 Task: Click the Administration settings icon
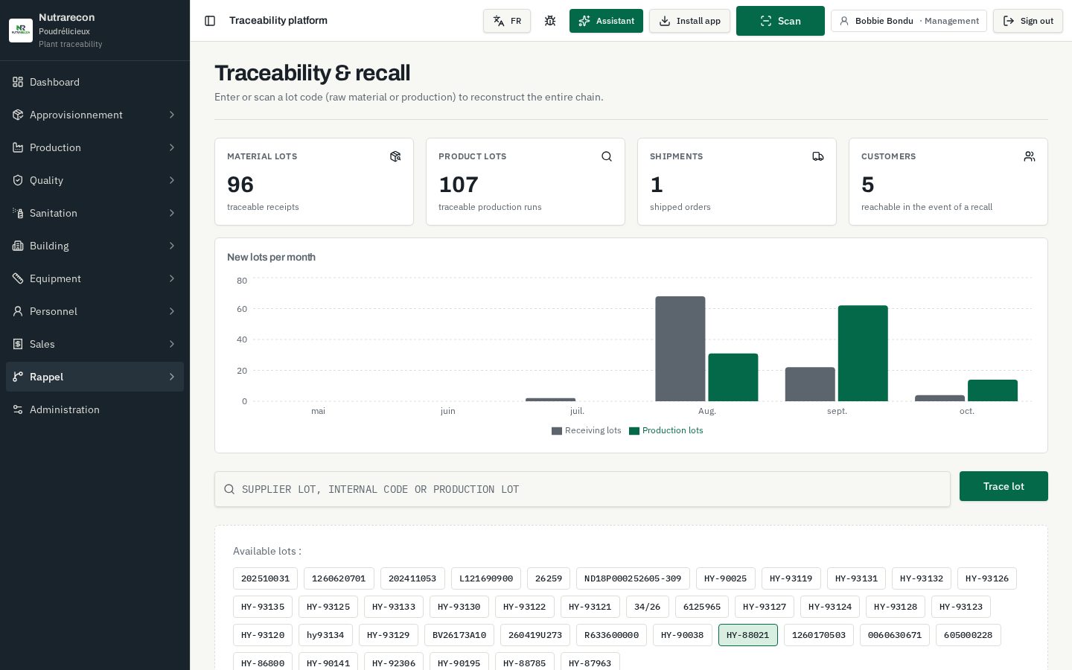18,409
